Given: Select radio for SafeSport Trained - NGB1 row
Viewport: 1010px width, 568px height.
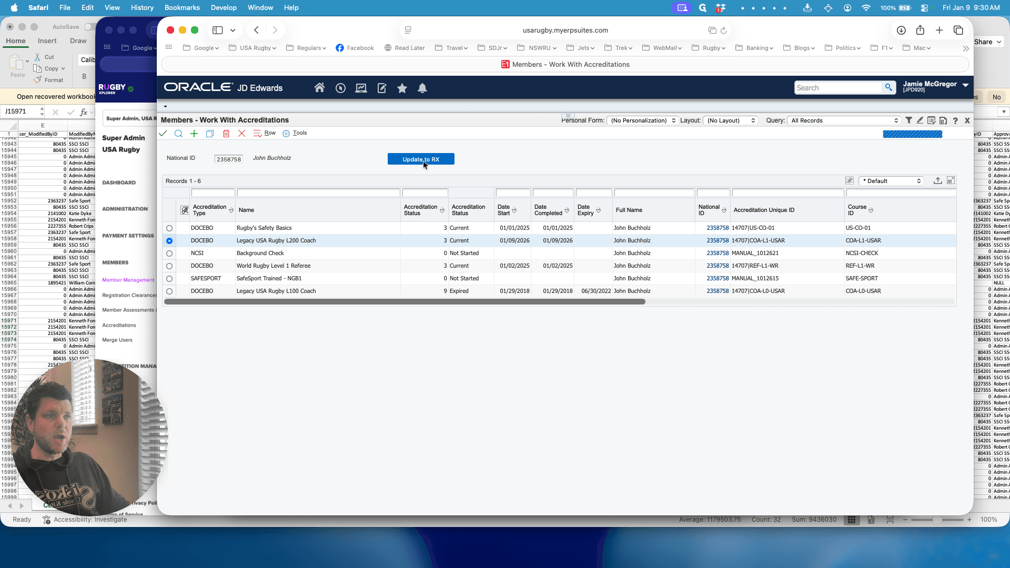Looking at the screenshot, I should click(x=169, y=279).
